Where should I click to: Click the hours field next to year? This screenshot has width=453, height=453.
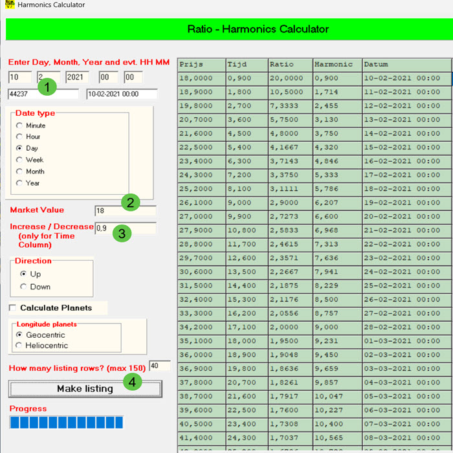108,77
